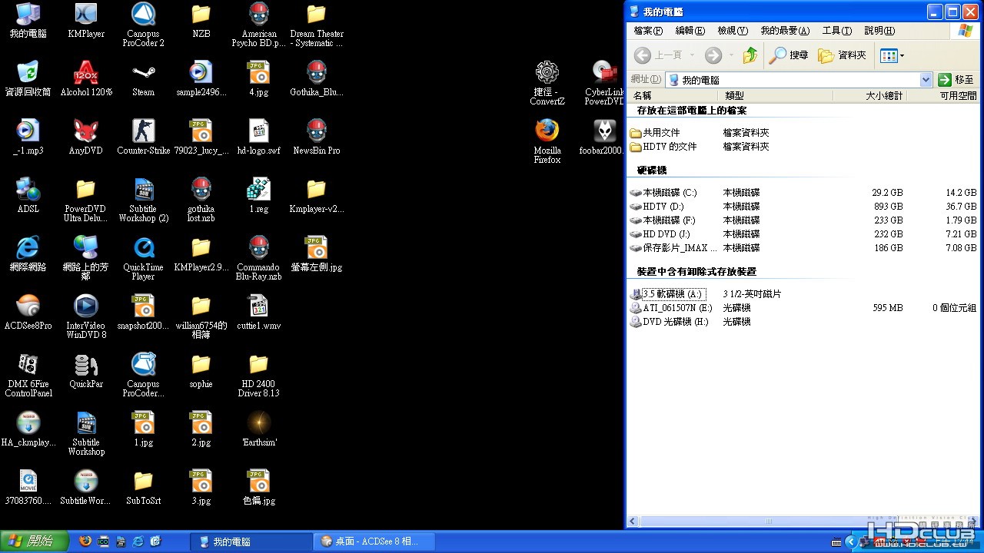Click the 移至 go button
Image resolution: width=984 pixels, height=553 pixels.
tap(956, 80)
